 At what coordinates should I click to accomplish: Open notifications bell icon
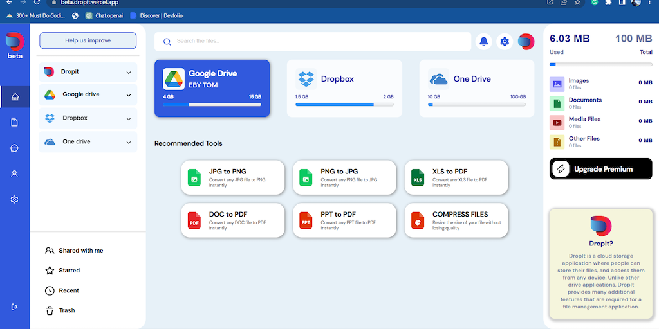[483, 42]
